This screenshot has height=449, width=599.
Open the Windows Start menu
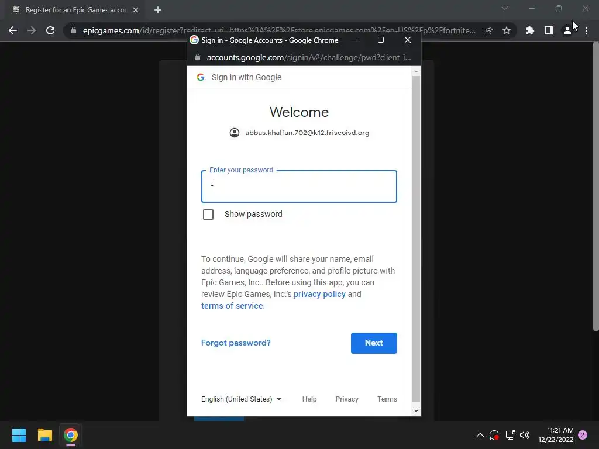pyautogui.click(x=19, y=435)
